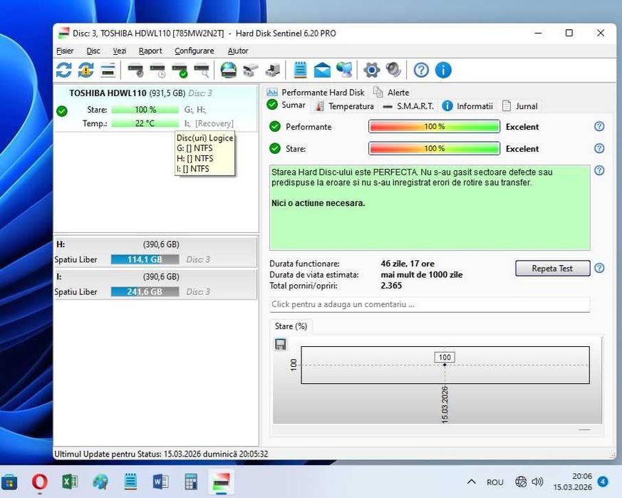Open Opera browser from the taskbar

[x=40, y=482]
